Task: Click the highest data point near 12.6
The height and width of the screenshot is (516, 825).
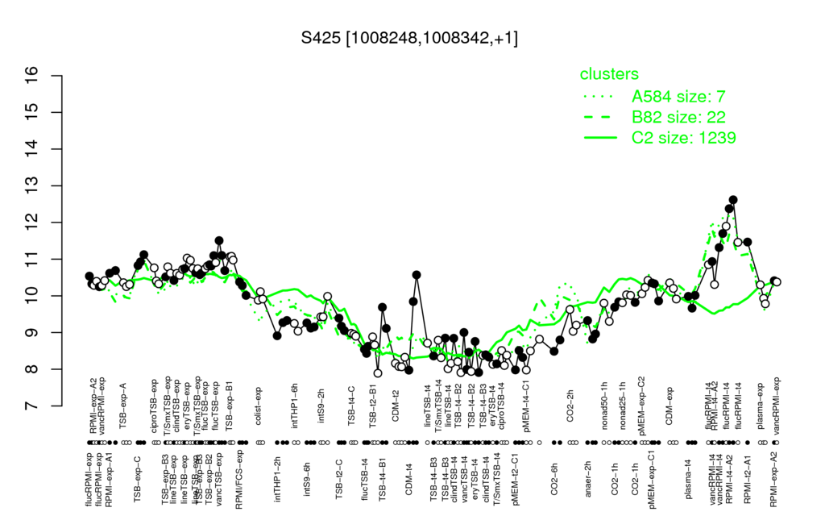Action: click(x=733, y=200)
